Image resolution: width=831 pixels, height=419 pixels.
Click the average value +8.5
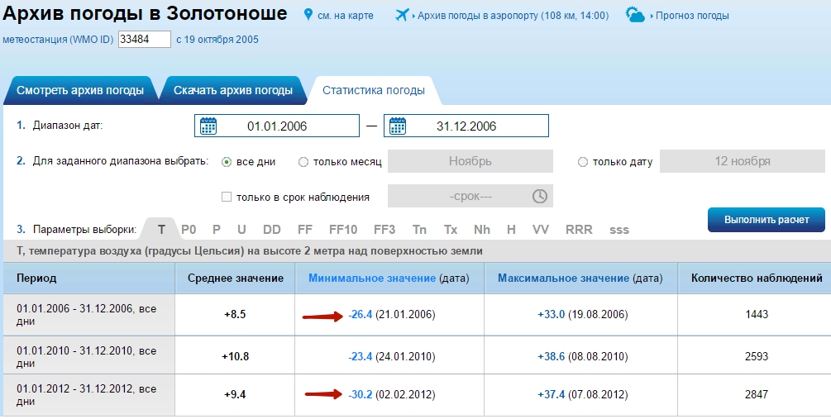pos(235,315)
